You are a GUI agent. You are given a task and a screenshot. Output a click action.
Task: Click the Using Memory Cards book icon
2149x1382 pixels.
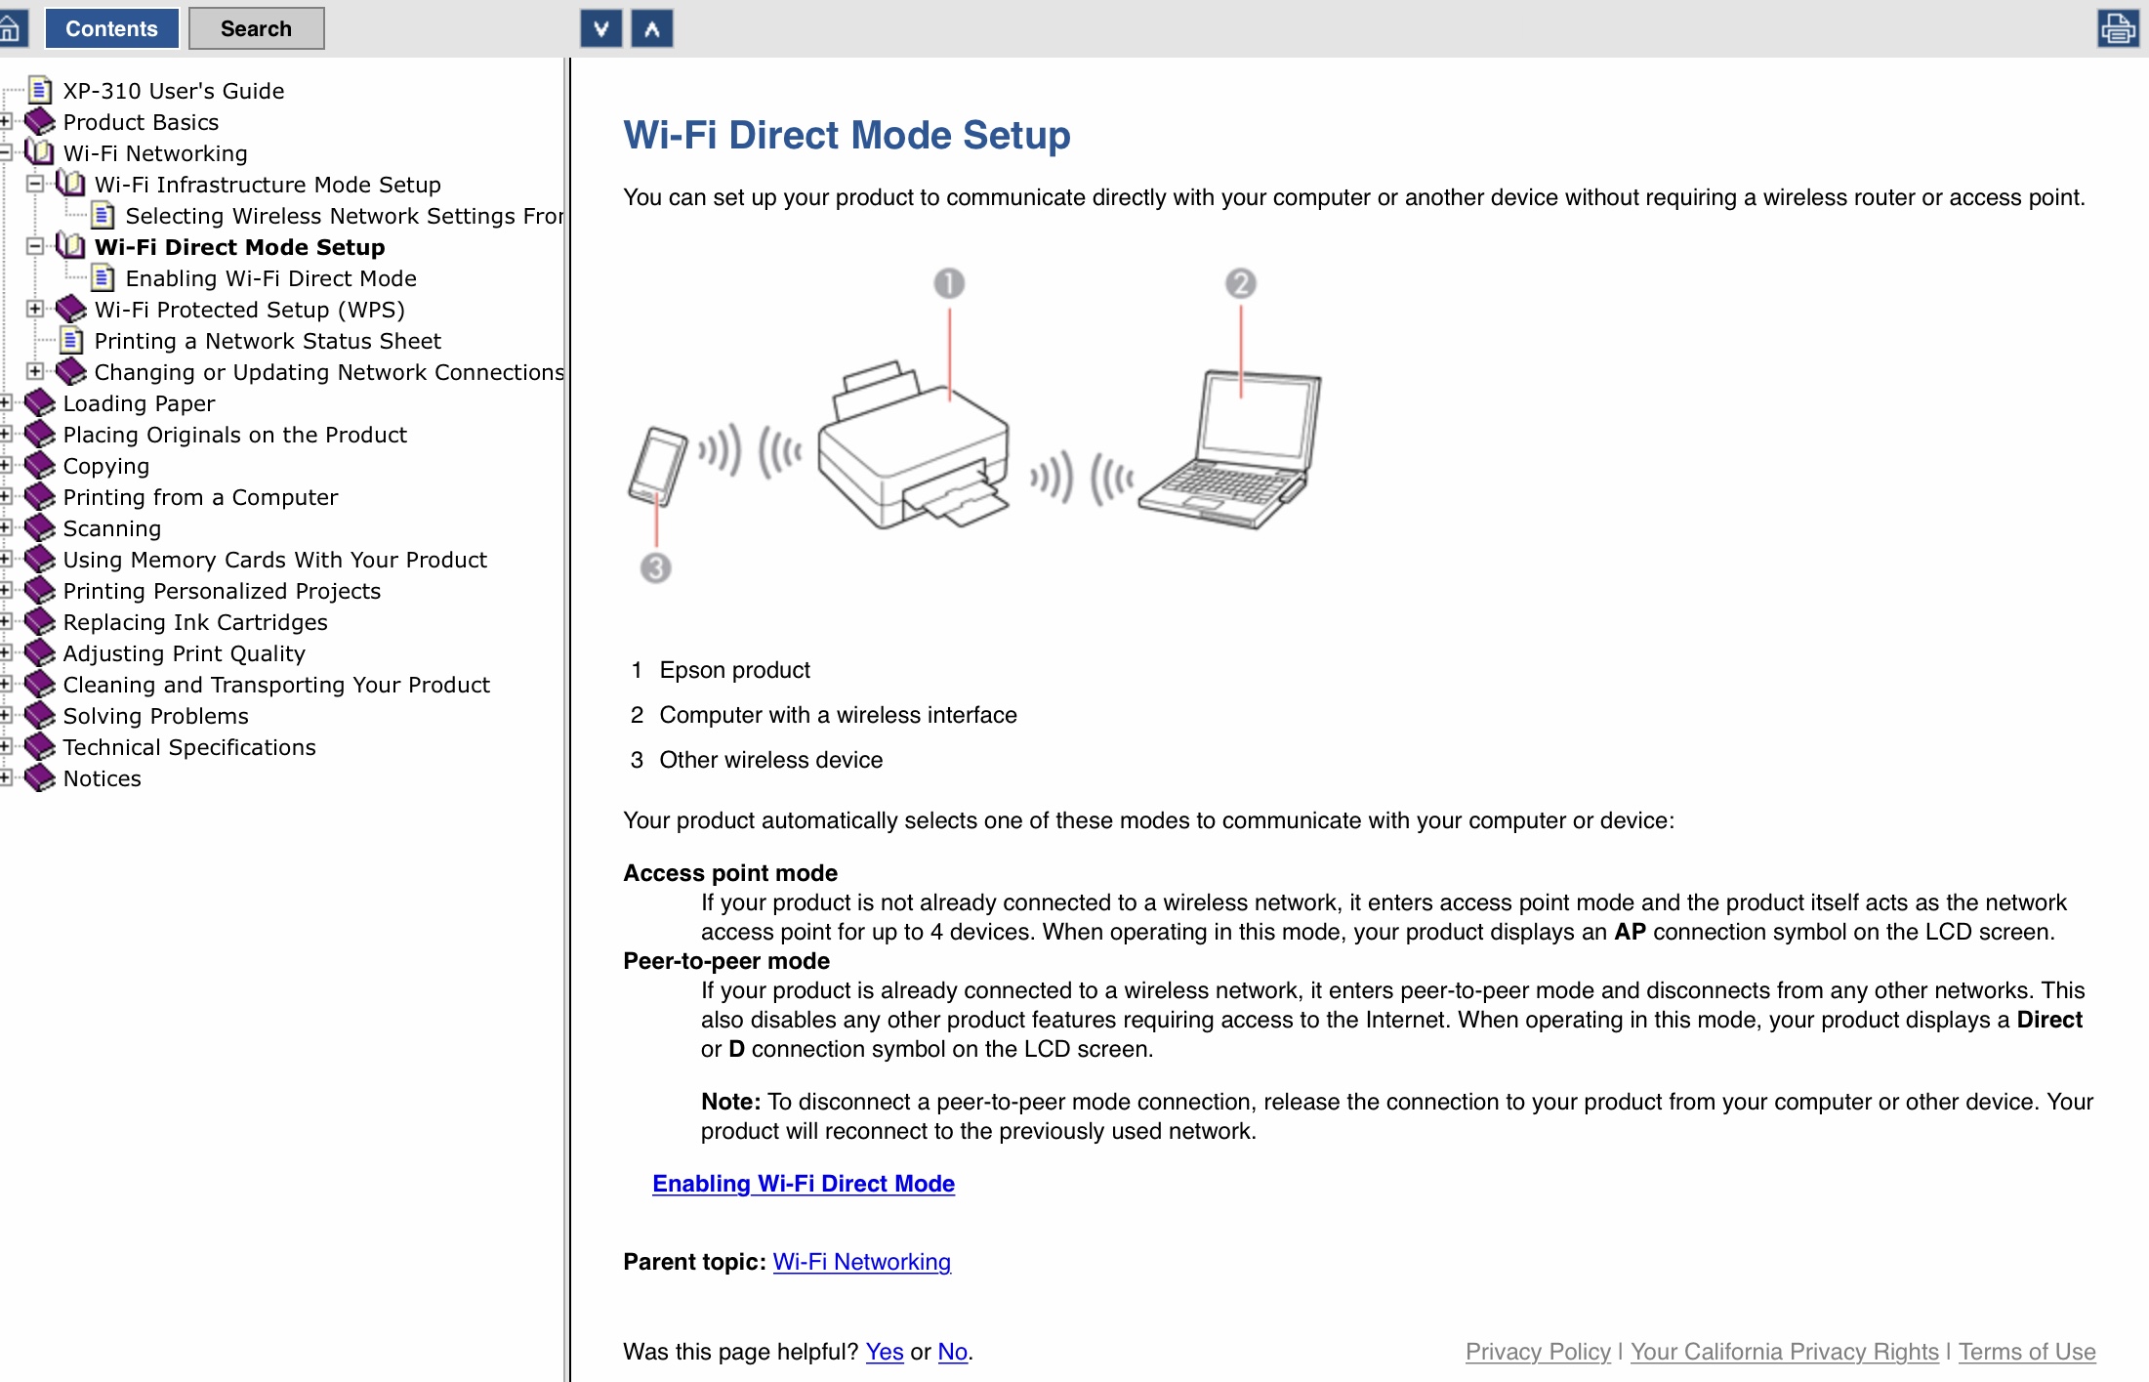click(40, 559)
